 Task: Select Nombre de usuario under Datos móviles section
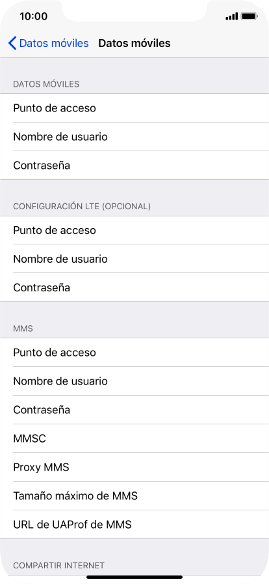point(134,137)
